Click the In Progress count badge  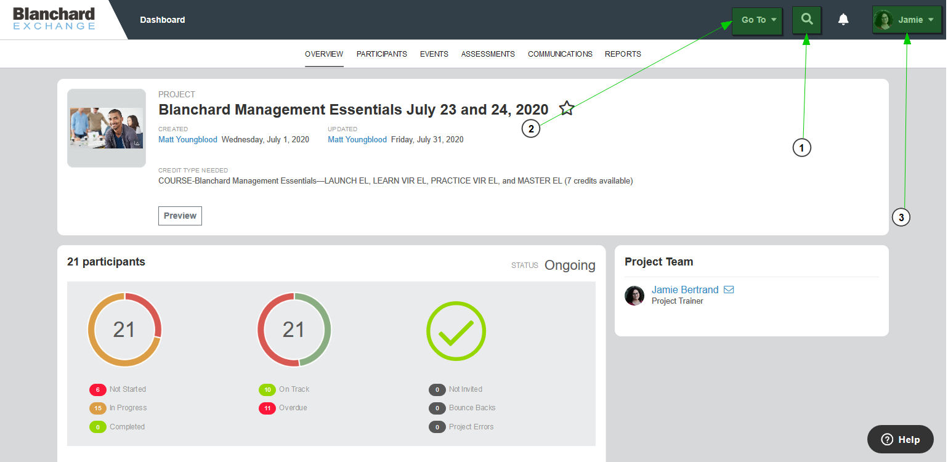[98, 408]
